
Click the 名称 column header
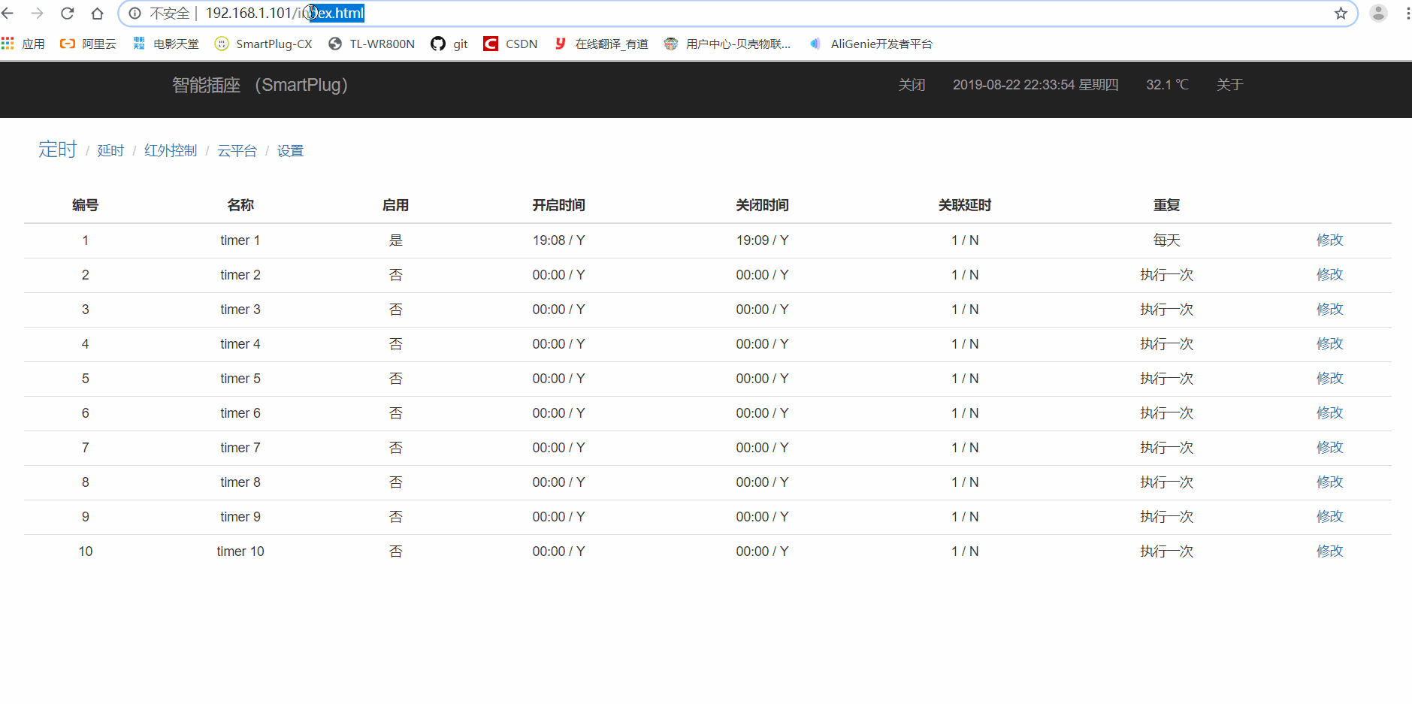pos(240,205)
